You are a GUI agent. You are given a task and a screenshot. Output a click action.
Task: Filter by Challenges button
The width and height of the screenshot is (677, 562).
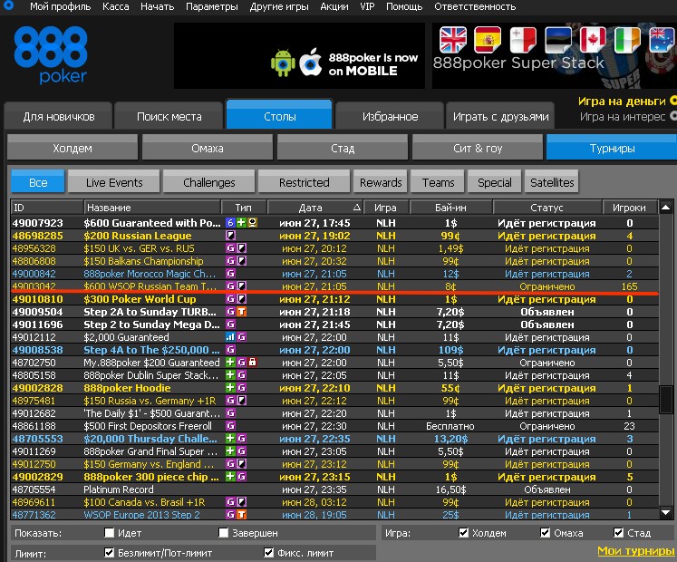209,182
